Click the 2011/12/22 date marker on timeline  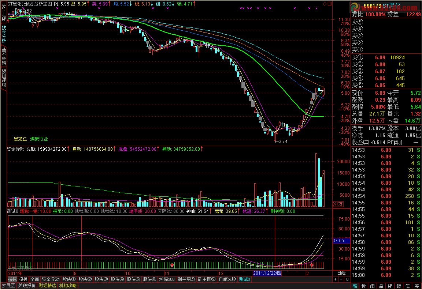267,273
